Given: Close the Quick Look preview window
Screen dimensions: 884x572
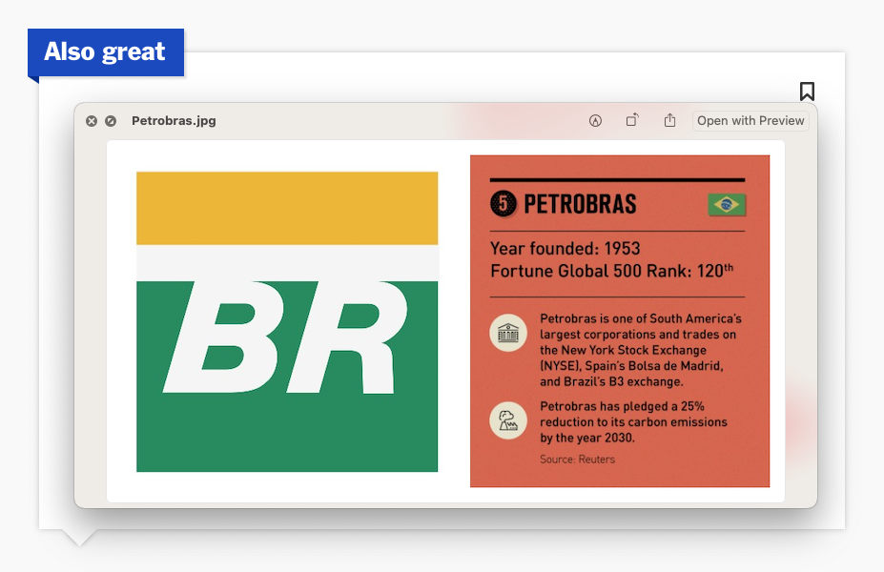Looking at the screenshot, I should [x=92, y=121].
